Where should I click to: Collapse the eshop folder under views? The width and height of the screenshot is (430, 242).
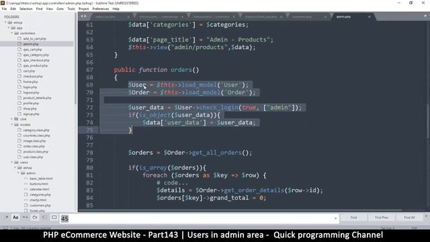[x=15, y=167]
